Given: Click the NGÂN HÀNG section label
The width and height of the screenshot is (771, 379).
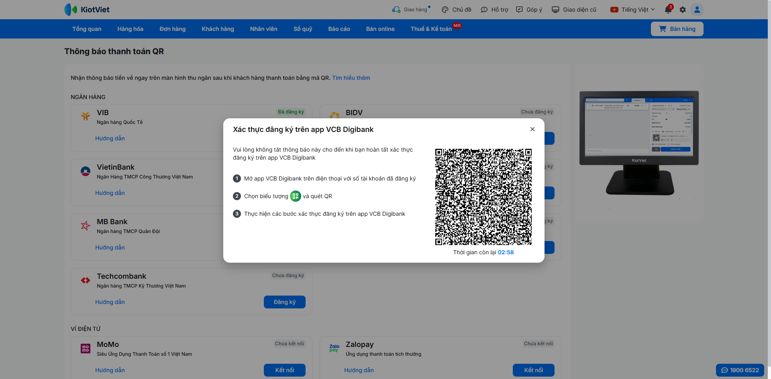Looking at the screenshot, I should click(88, 97).
